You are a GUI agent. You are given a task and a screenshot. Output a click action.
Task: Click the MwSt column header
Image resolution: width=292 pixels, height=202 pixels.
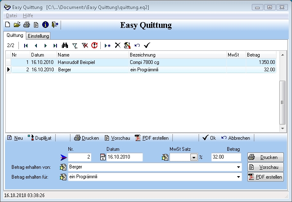pos(236,55)
